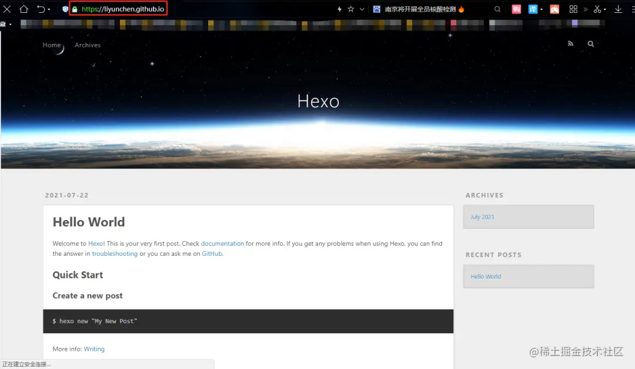Click the RECENT POSTS sidebar heading
Image resolution: width=635 pixels, height=369 pixels.
494,255
